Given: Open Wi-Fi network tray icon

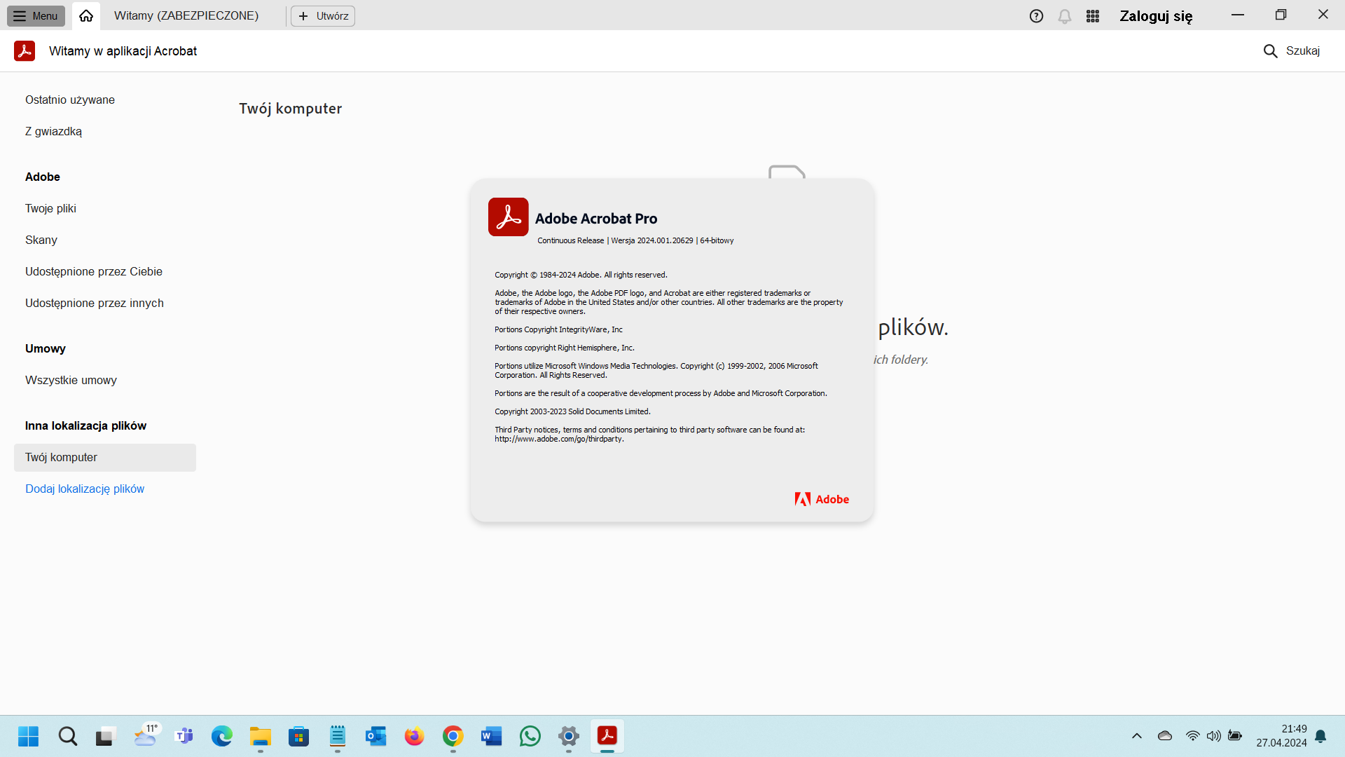Looking at the screenshot, I should (1192, 736).
